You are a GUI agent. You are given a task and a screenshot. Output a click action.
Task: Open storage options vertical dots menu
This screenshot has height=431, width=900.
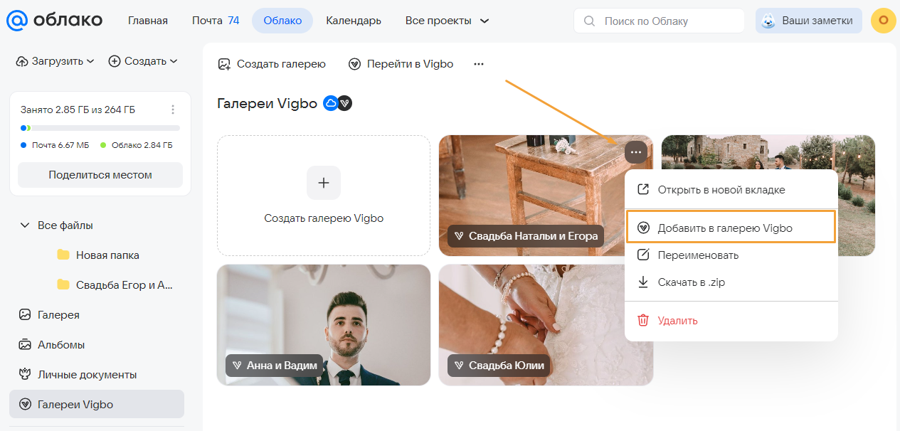pyautogui.click(x=173, y=110)
